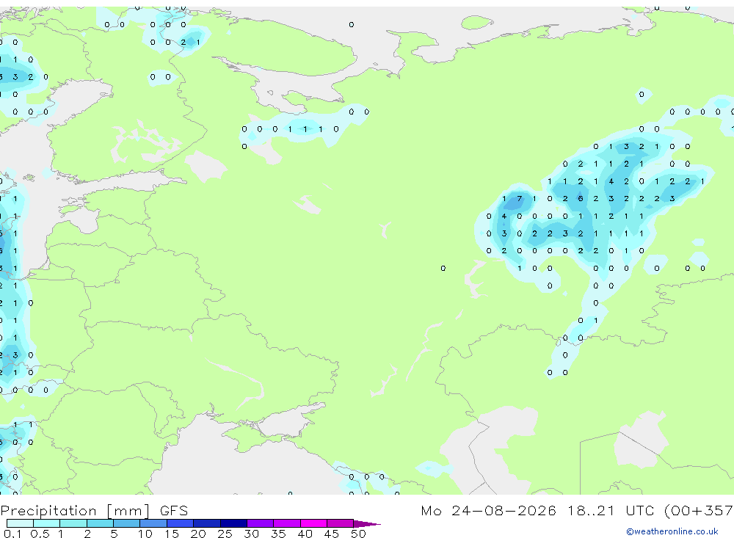Select the 35–40 mm violet legend swatch
Screen dimensions: 734x538
(x=287, y=523)
